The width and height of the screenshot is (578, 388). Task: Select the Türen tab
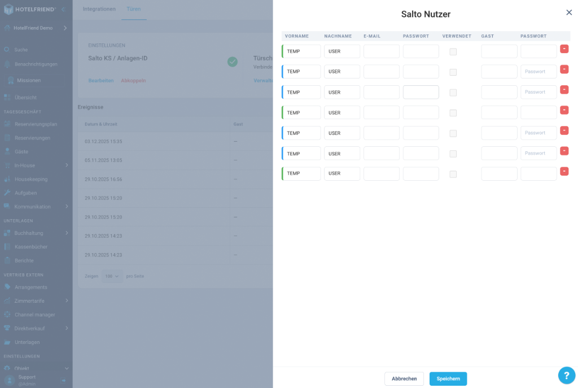pyautogui.click(x=133, y=9)
